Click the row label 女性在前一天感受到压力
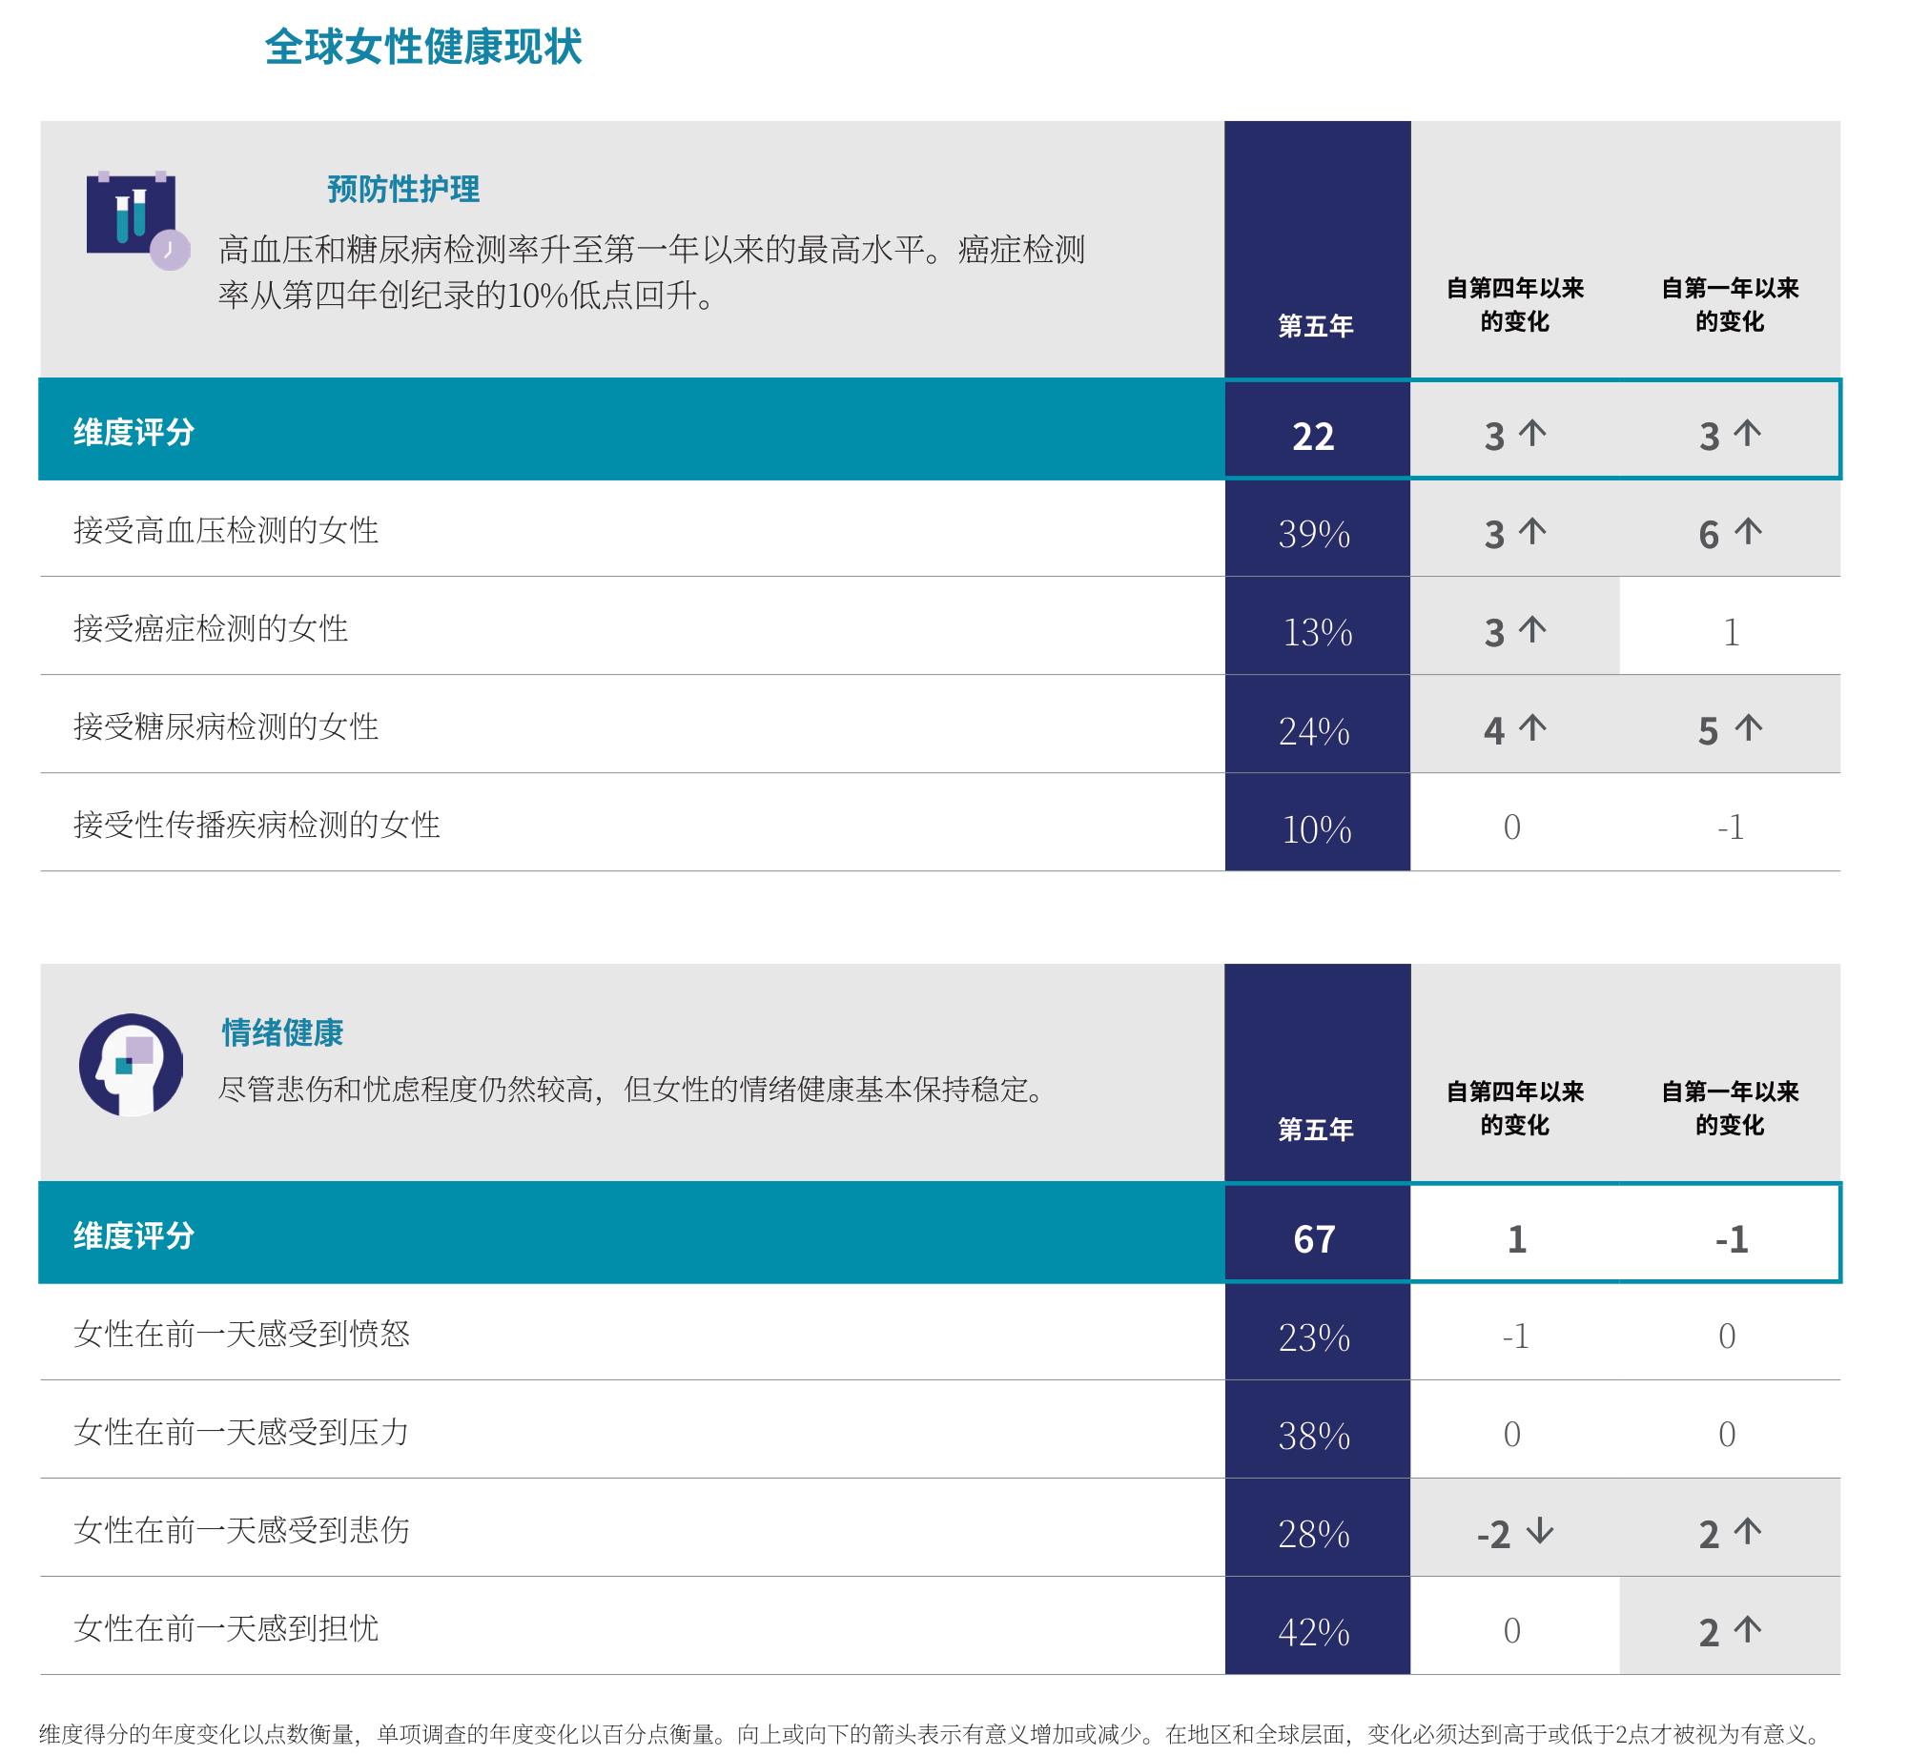The height and width of the screenshot is (1755, 1909). coord(241,1432)
